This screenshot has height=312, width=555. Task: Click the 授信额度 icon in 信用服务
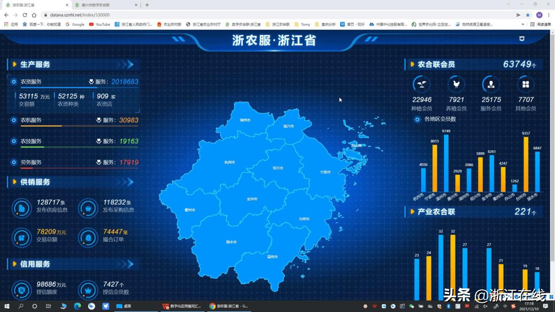pyautogui.click(x=21, y=290)
